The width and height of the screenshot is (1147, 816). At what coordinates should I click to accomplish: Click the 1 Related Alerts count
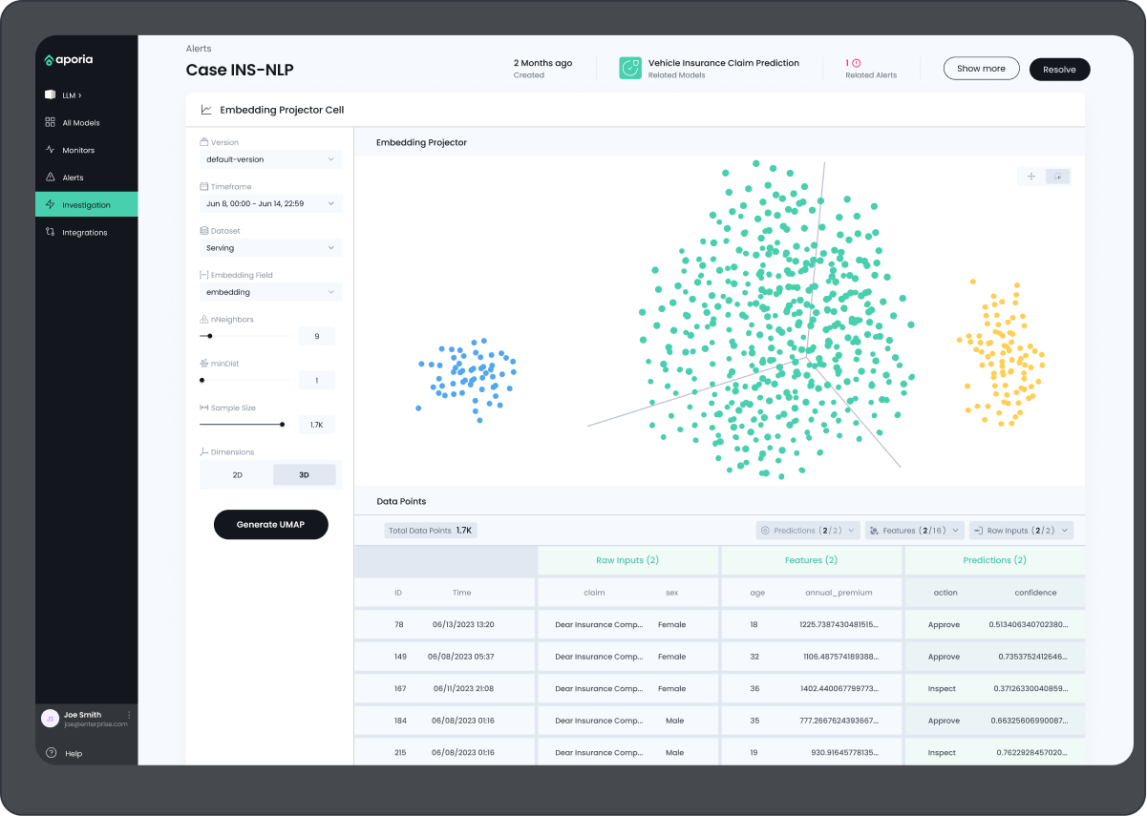[x=847, y=63]
